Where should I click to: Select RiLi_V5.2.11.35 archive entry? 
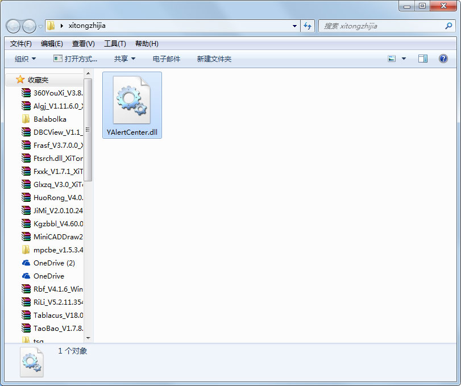click(x=52, y=302)
